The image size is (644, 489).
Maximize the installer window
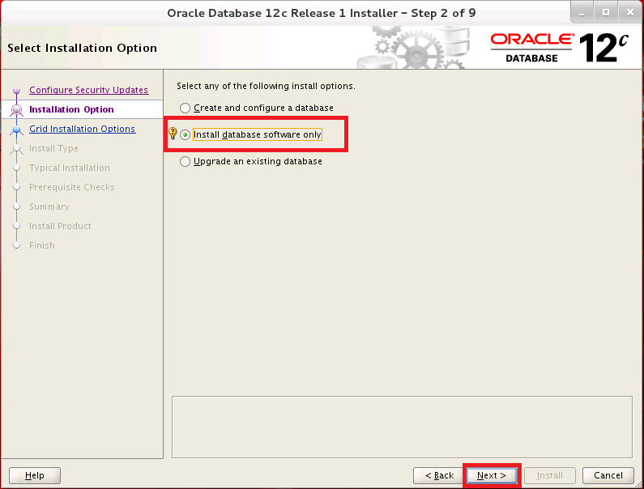(x=605, y=13)
